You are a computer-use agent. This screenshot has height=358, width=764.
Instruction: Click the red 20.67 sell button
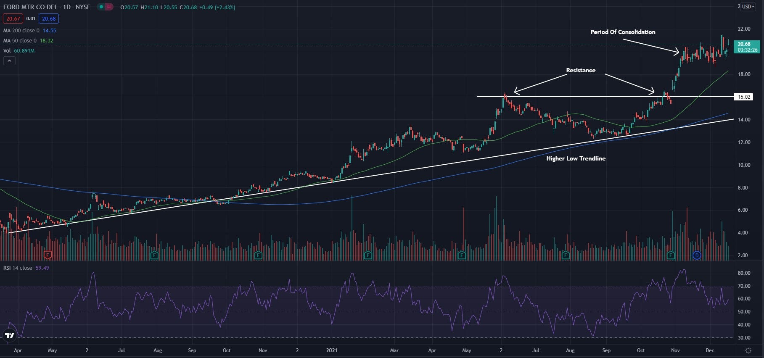point(13,18)
